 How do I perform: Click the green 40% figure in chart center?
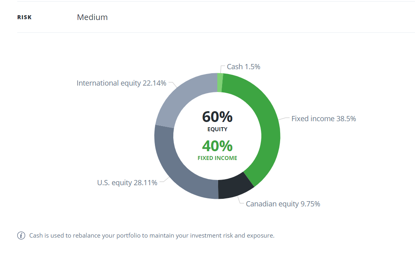217,146
